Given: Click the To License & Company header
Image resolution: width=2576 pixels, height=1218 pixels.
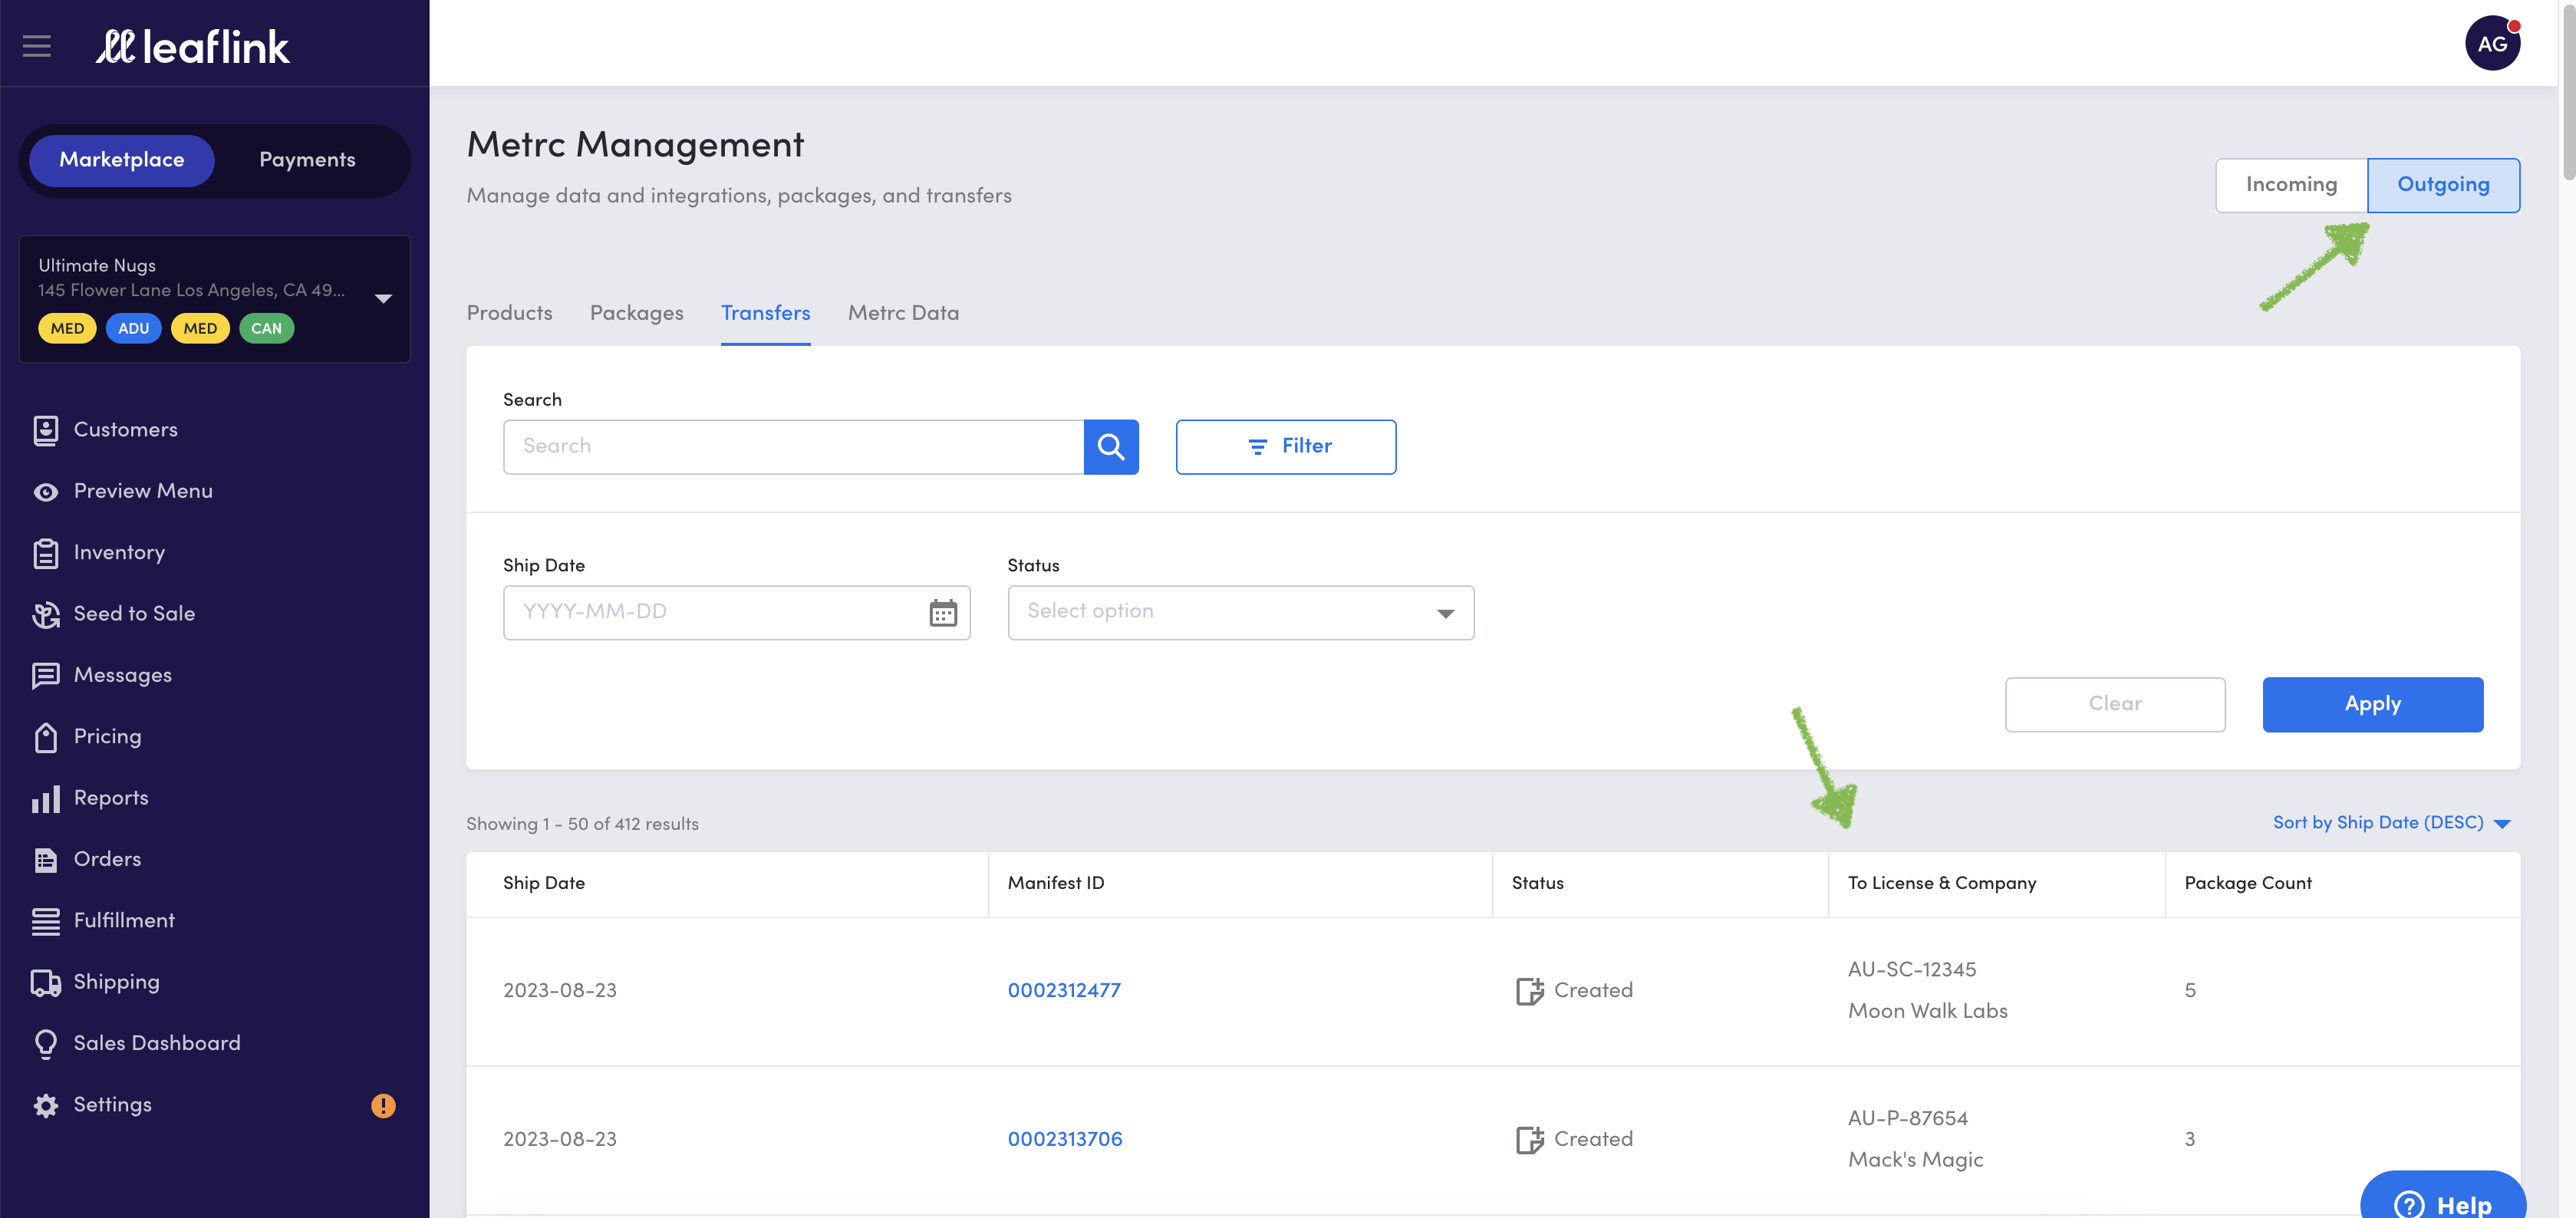Looking at the screenshot, I should pos(1941,883).
